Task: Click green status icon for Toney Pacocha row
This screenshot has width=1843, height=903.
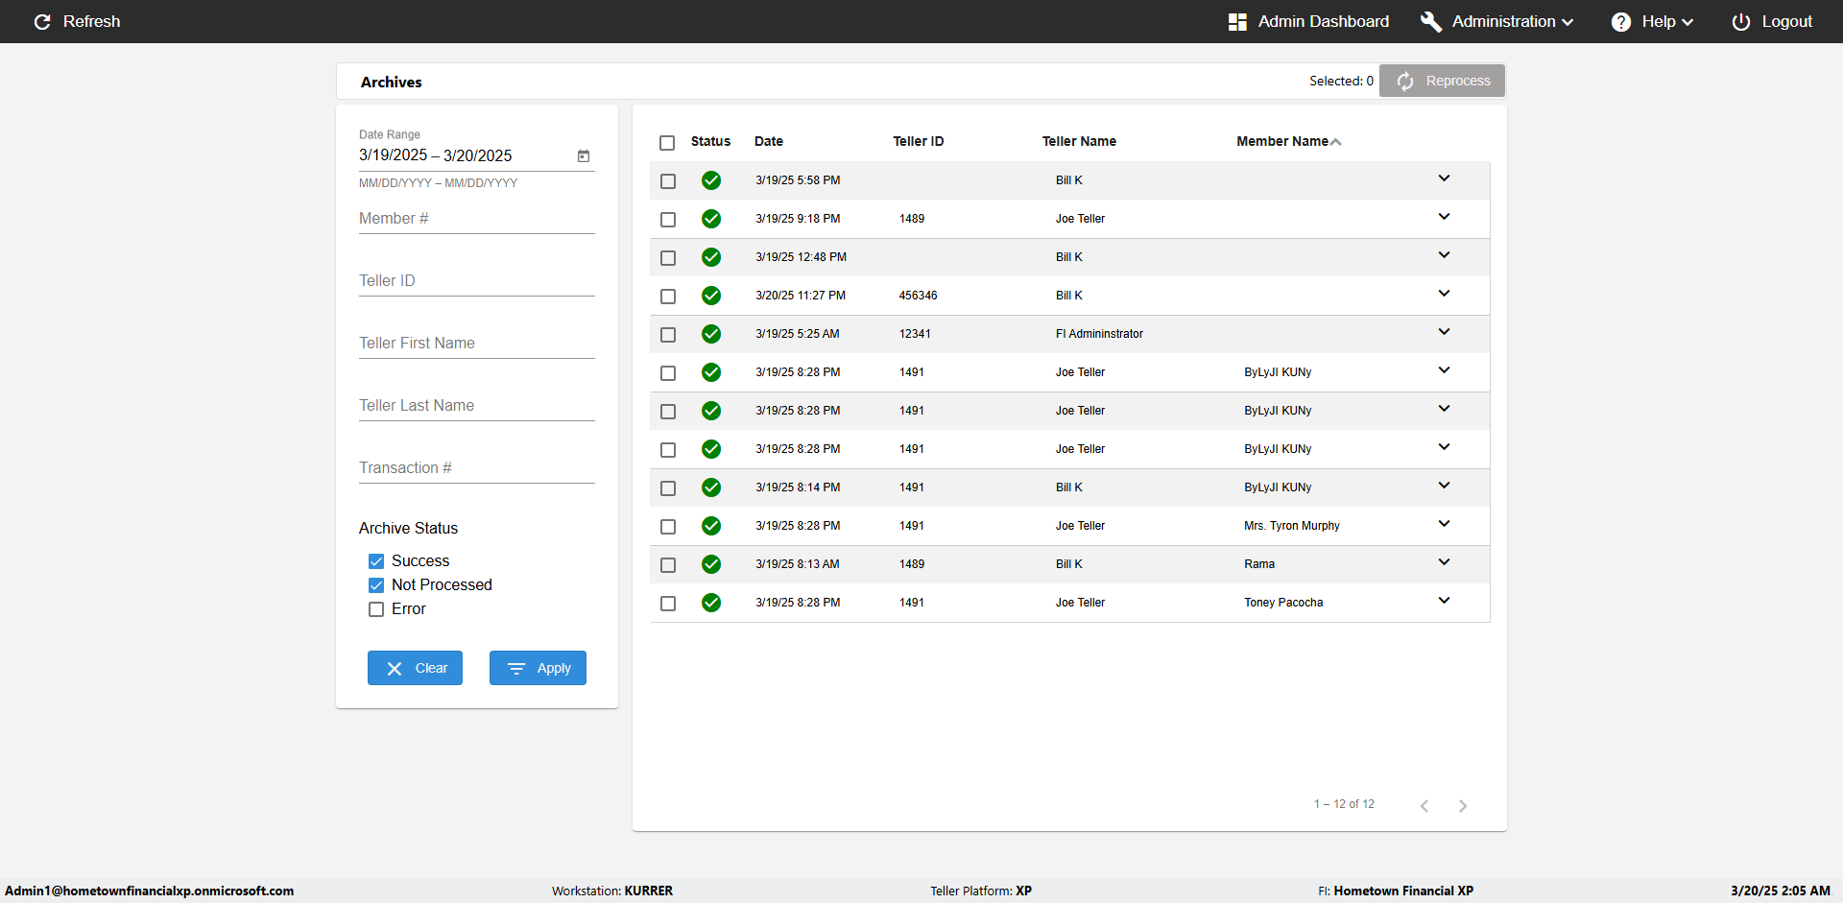Action: click(x=711, y=603)
